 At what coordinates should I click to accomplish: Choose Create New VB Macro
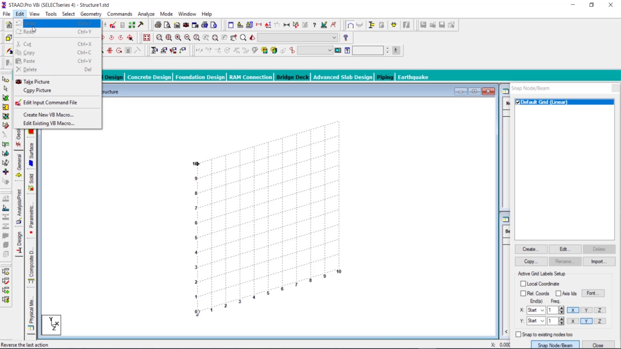tap(49, 115)
